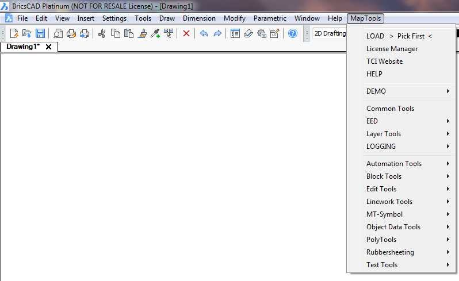Expand the MT-Symbol submenu

pos(409,214)
